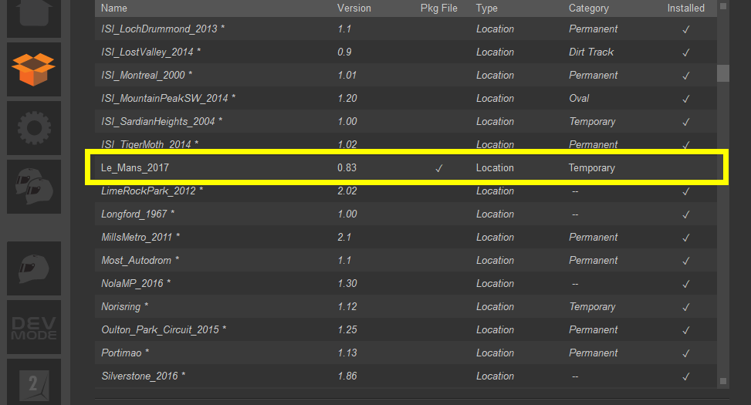Select ISI_LochDrummond_2013 entry
Viewport: 751px width, 405px height.
tap(406, 29)
